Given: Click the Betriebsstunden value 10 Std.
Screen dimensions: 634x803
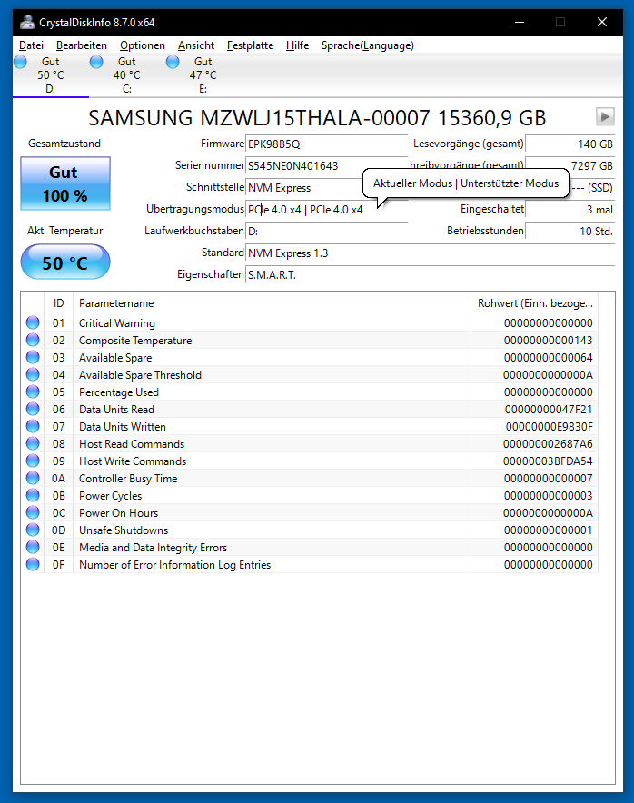Looking at the screenshot, I should coord(570,232).
